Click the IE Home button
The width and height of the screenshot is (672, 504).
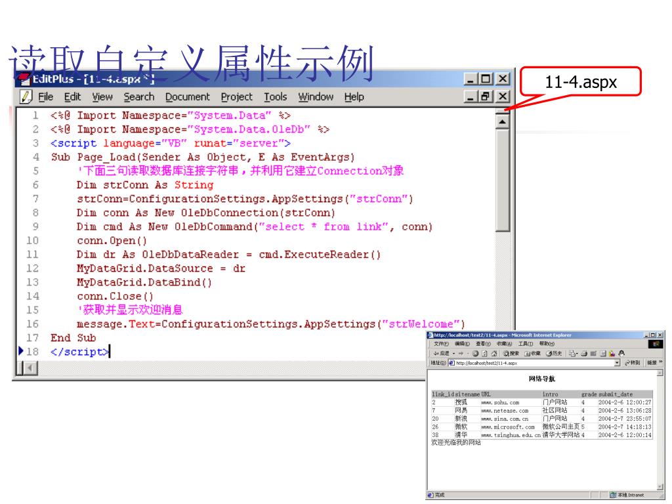coord(494,354)
